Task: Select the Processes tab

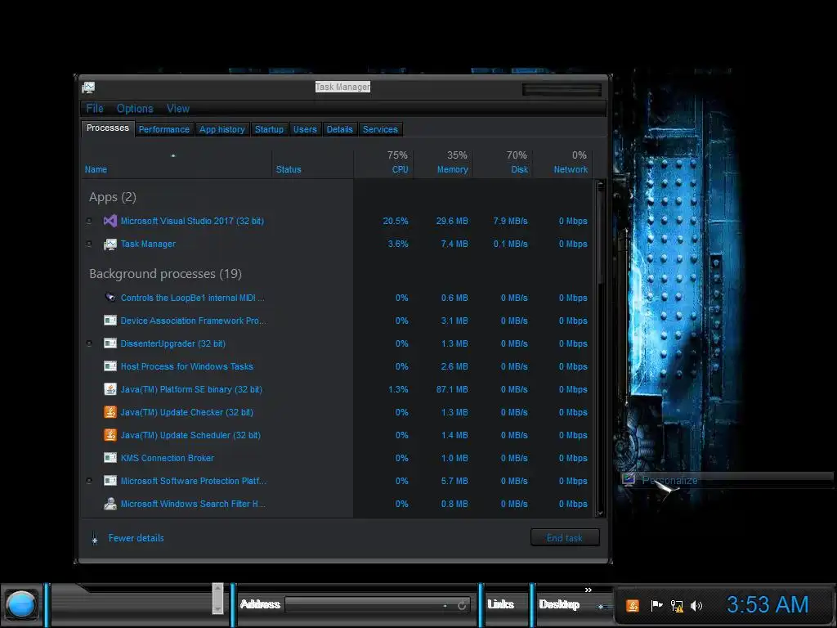Action: tap(107, 128)
